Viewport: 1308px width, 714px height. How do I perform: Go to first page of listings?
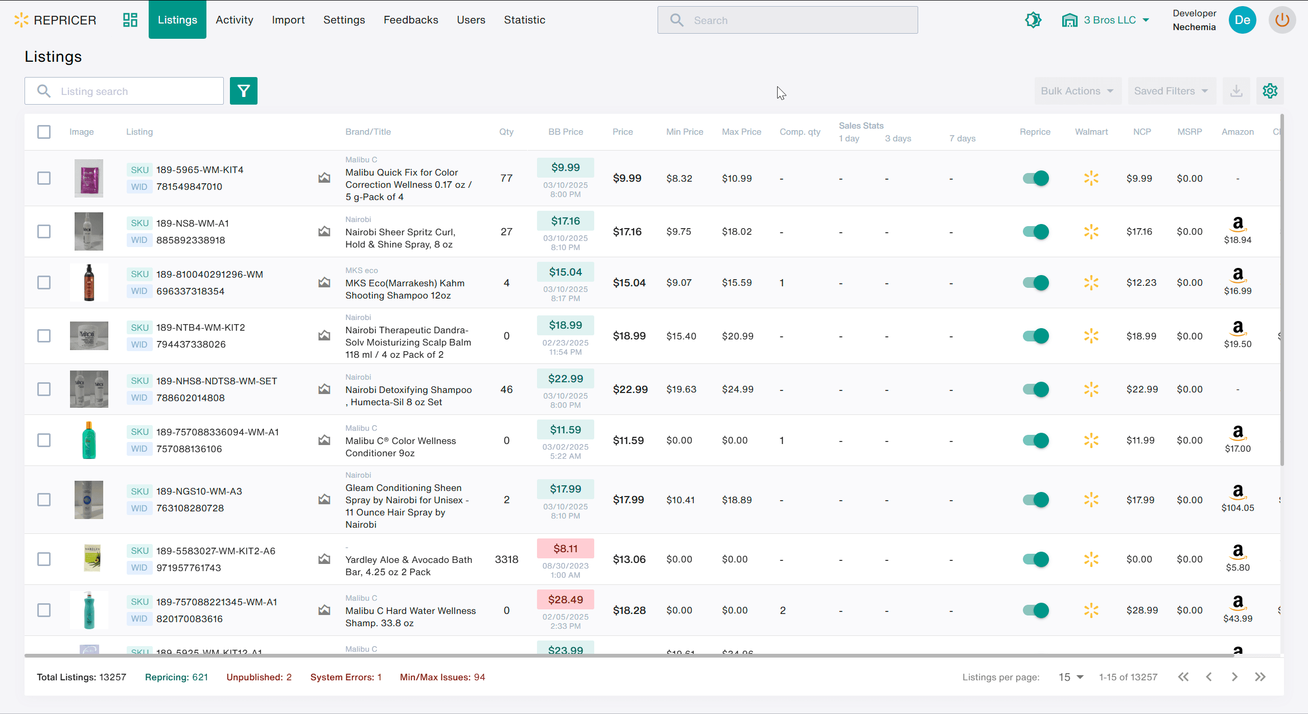[x=1183, y=677]
